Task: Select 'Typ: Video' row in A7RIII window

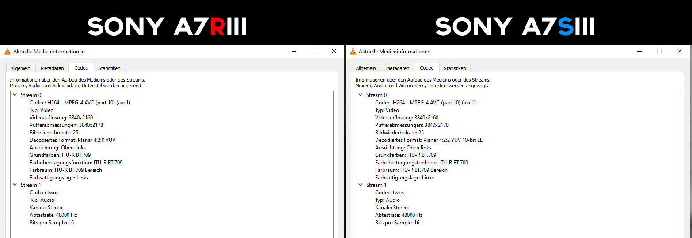Action: pyautogui.click(x=42, y=110)
